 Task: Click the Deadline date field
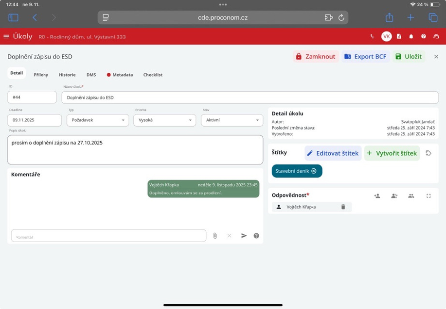pos(34,120)
